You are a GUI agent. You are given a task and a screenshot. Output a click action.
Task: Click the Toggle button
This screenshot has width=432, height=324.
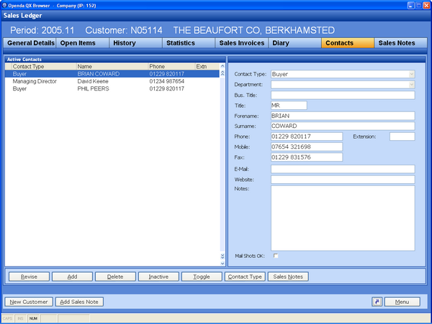202,277
